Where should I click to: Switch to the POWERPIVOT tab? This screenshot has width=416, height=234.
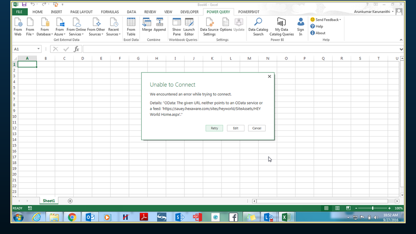point(249,12)
